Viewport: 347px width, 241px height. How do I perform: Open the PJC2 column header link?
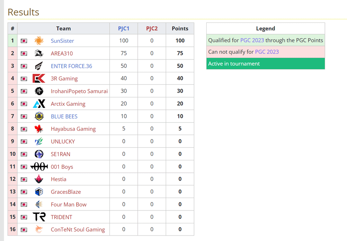tap(152, 29)
